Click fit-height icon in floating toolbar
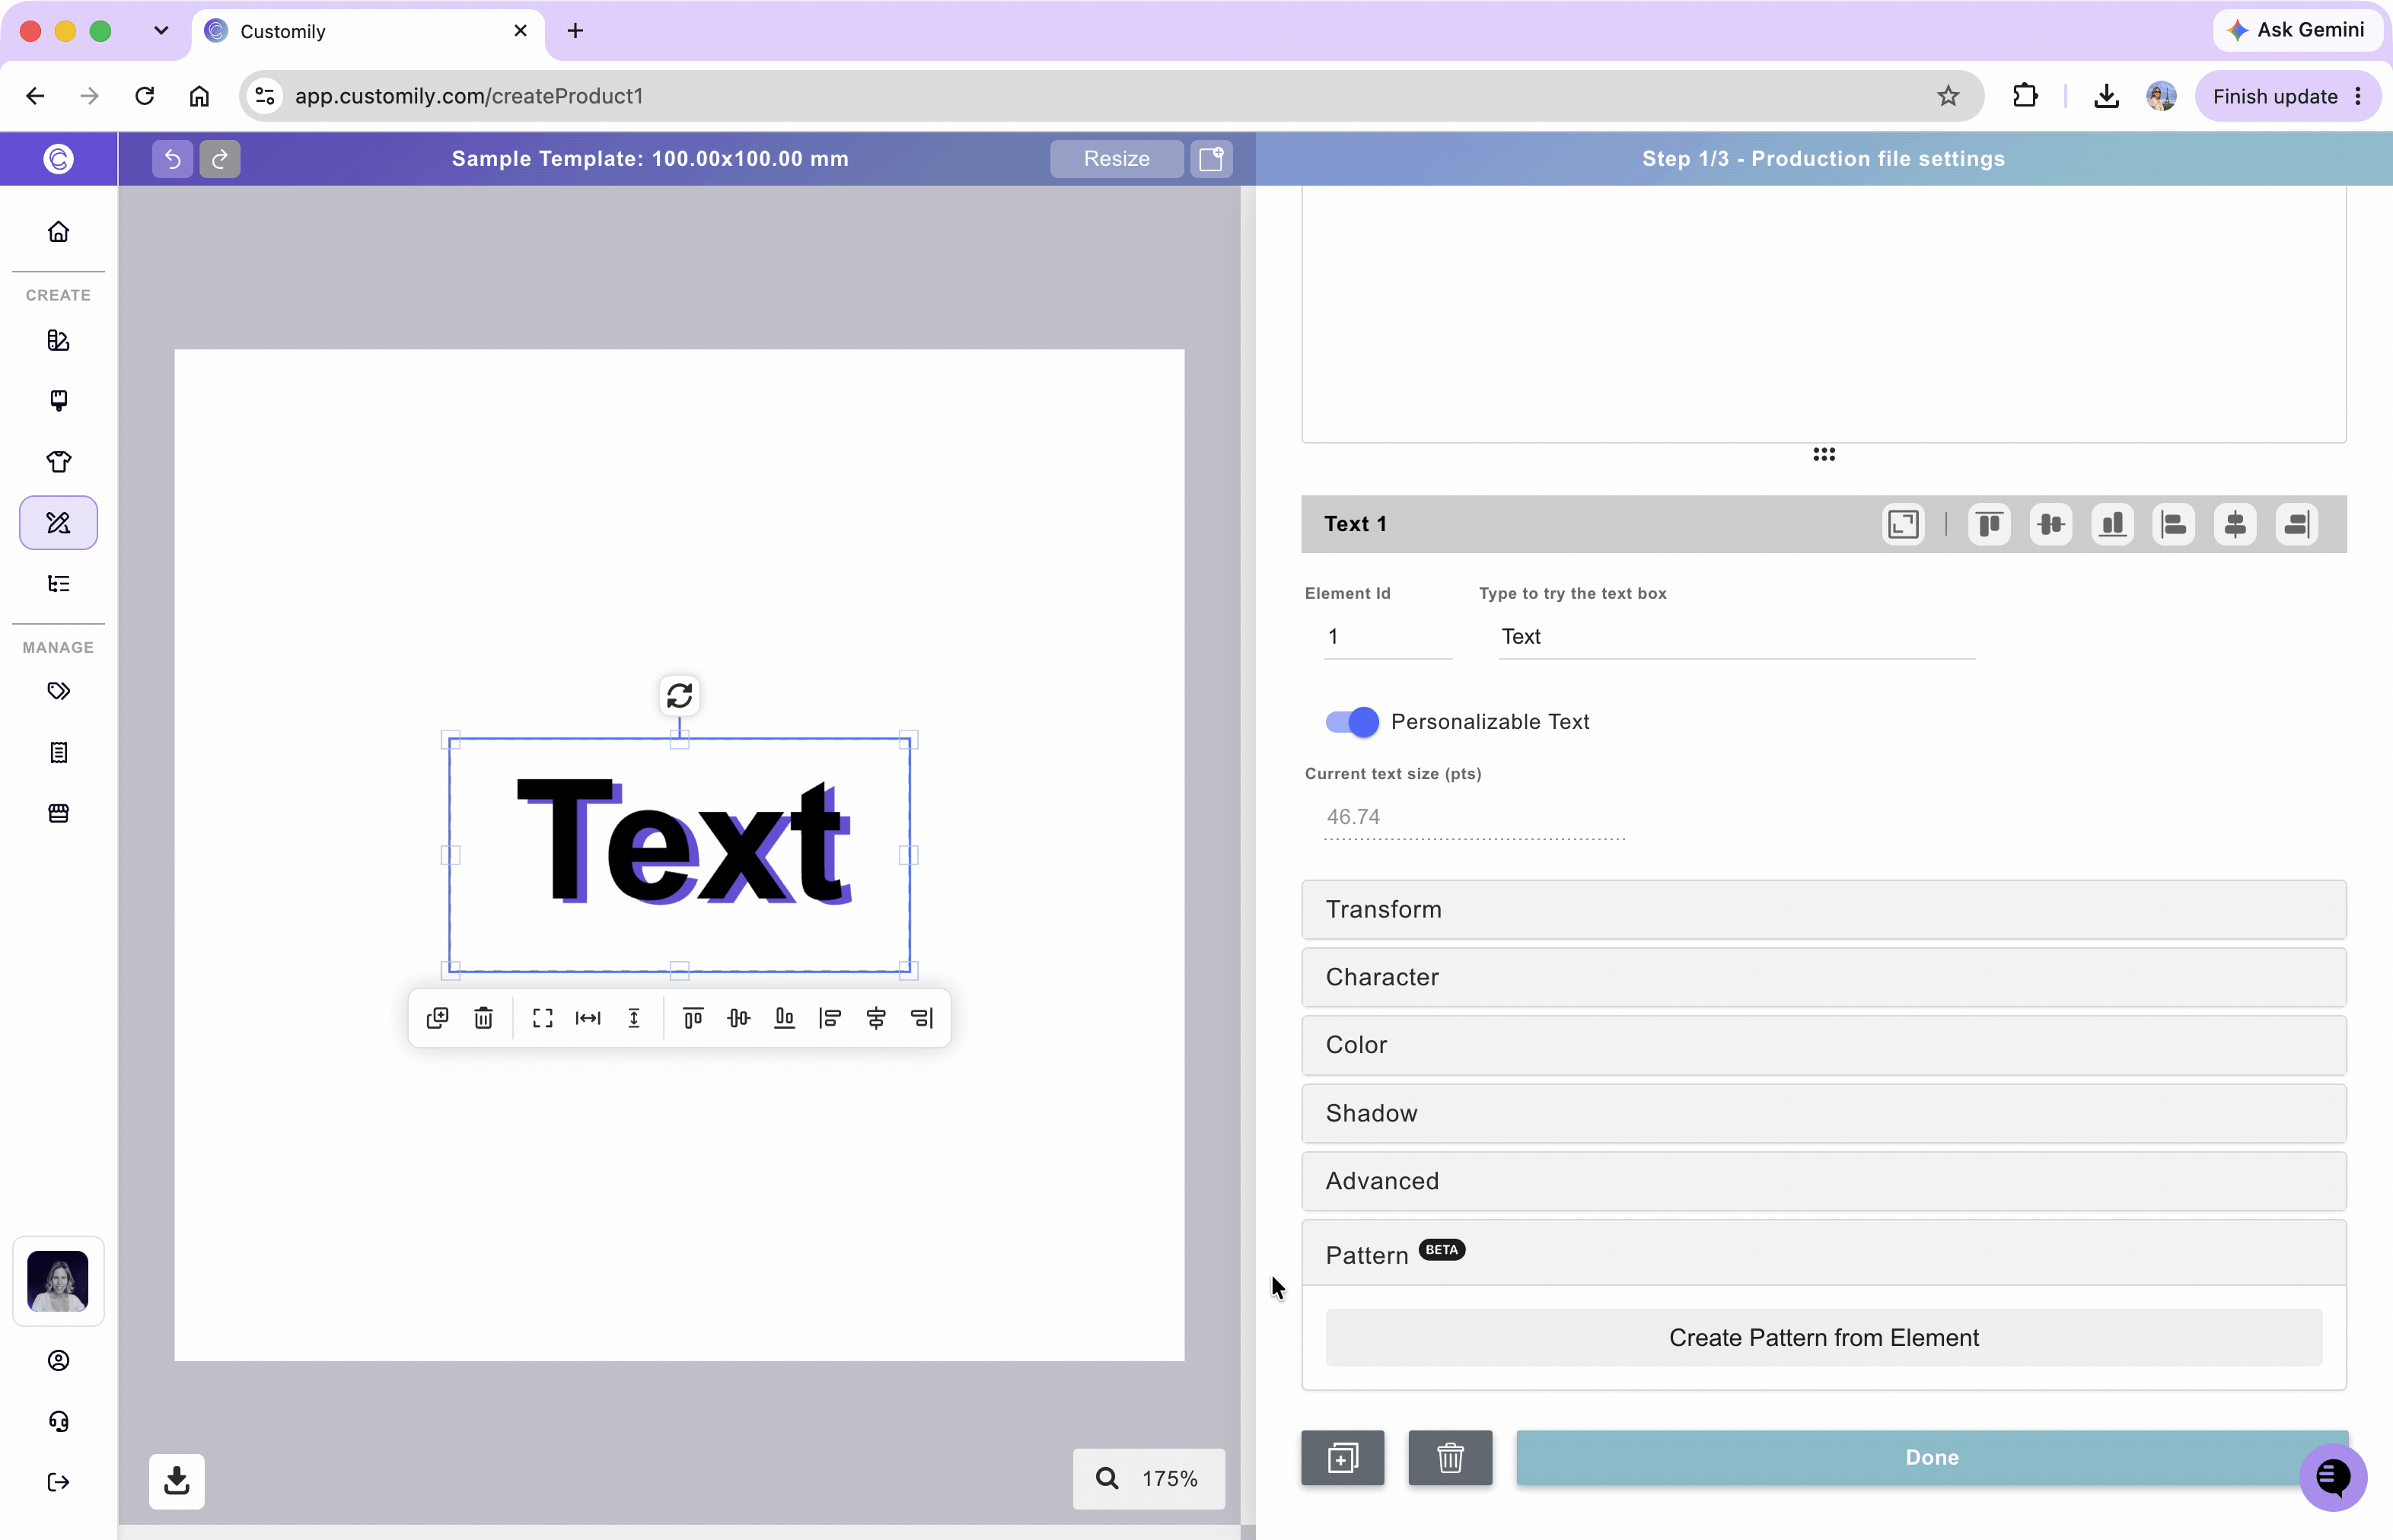This screenshot has width=2393, height=1540. tap(634, 1018)
